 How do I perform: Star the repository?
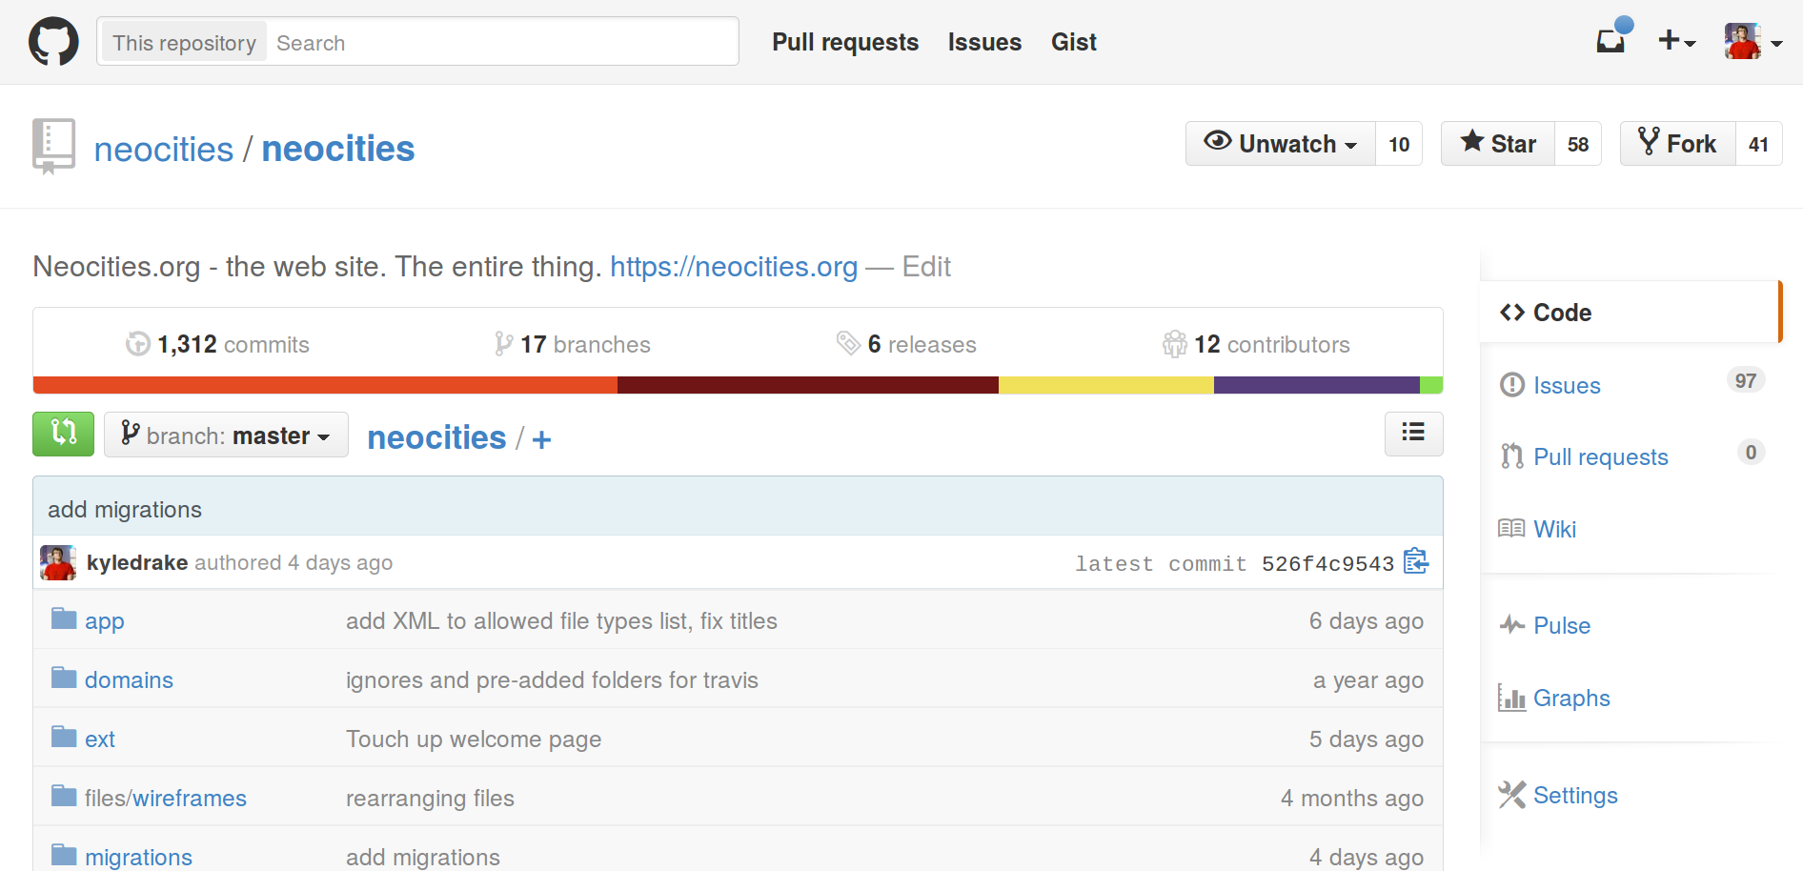1498,143
